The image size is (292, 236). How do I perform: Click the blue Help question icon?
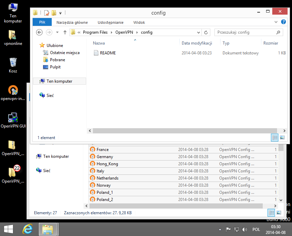click(283, 22)
